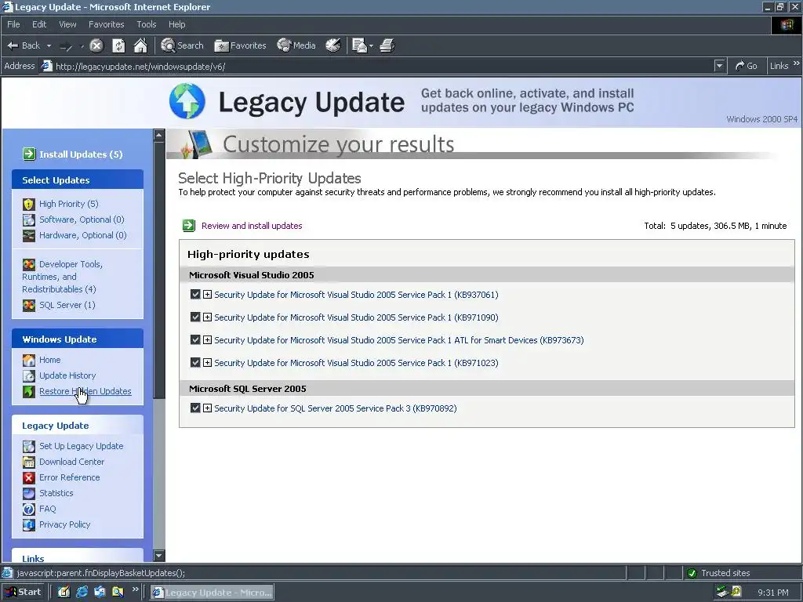Uncheck the KB971090 update checkbox
This screenshot has width=803, height=602.
click(x=195, y=317)
